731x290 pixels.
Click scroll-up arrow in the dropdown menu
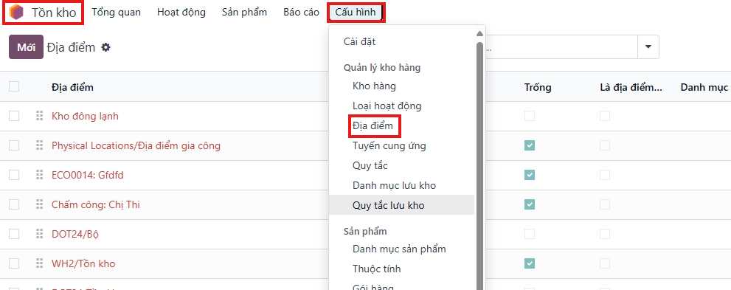(x=479, y=33)
